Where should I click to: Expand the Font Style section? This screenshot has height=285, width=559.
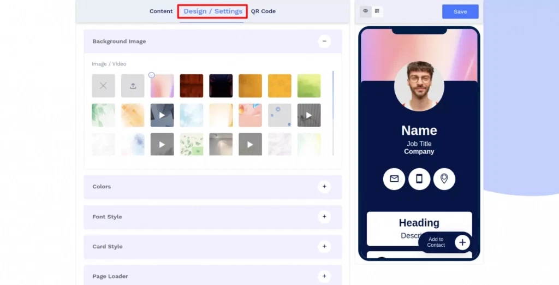pyautogui.click(x=324, y=217)
